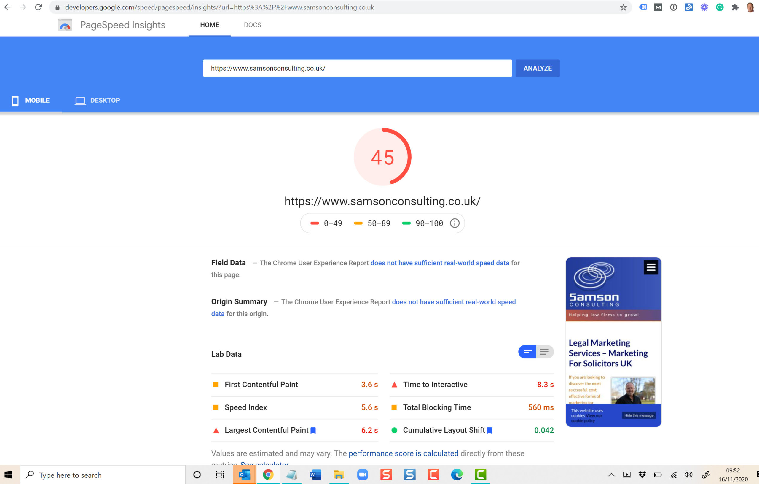
Task: Click the PageSpeed Insights title text
Action: (x=123, y=25)
